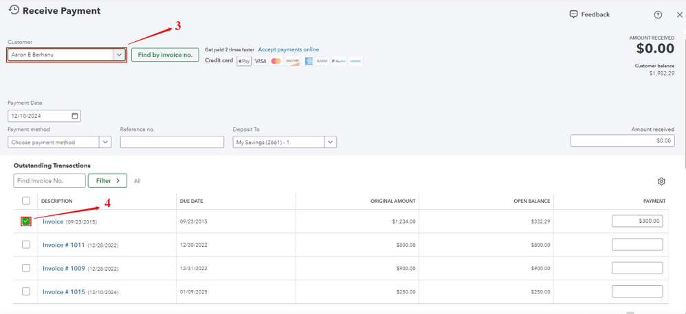Click the $332.29 open balance cell
This screenshot has height=314, width=686.
point(541,221)
